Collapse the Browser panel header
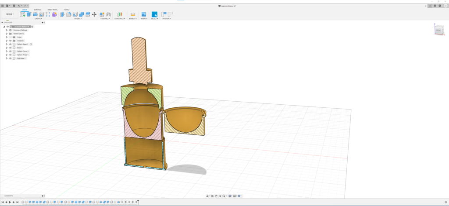449x206 pixels. tap(2, 23)
